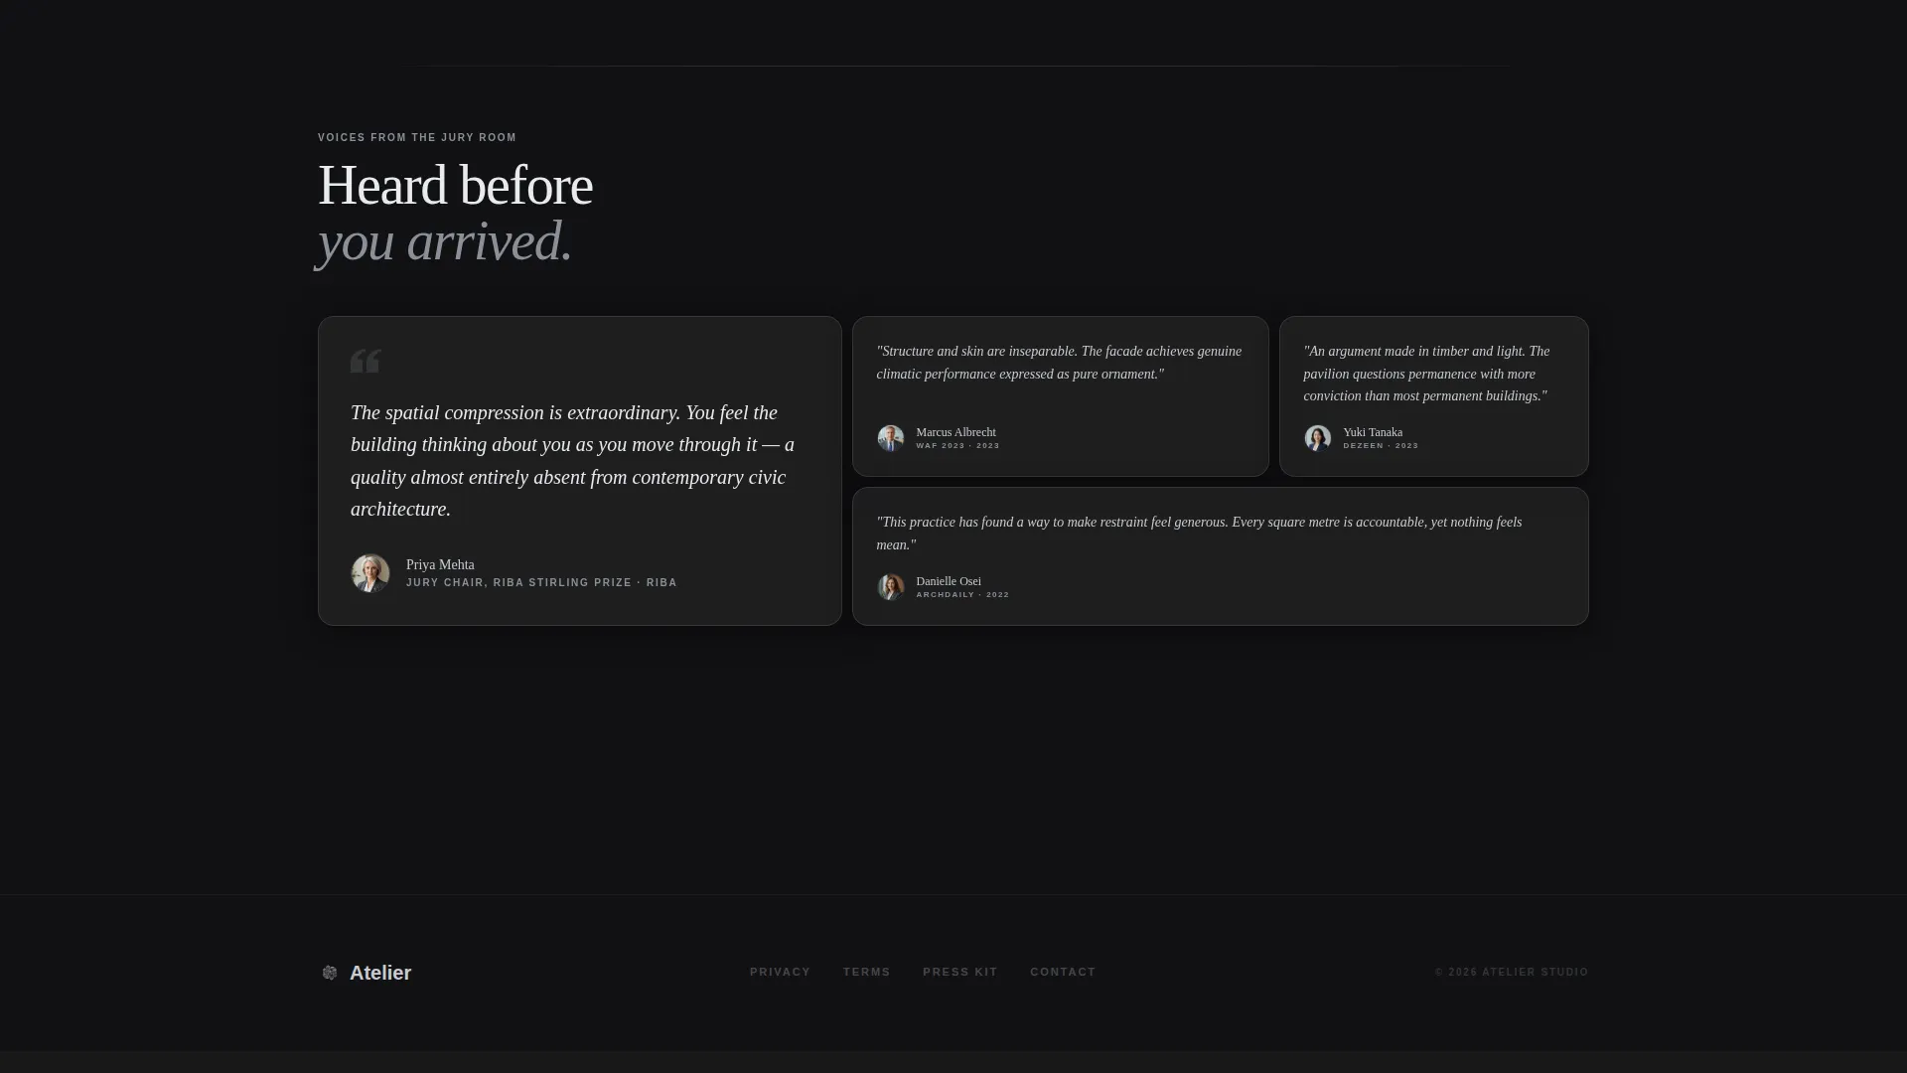Select the name Priya Mehta
The image size is (1907, 1073).
[x=440, y=564]
